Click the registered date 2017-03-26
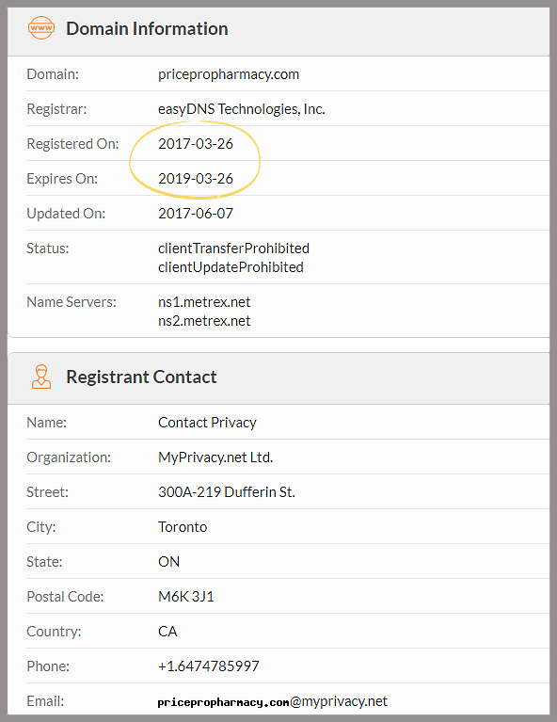The width and height of the screenshot is (557, 722). 196,144
